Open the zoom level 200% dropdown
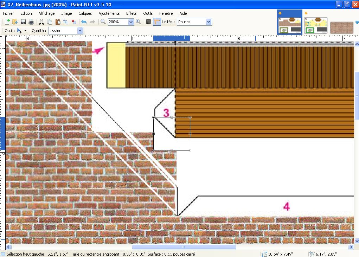Screen dimensions: 359x257 pyautogui.click(x=131, y=22)
